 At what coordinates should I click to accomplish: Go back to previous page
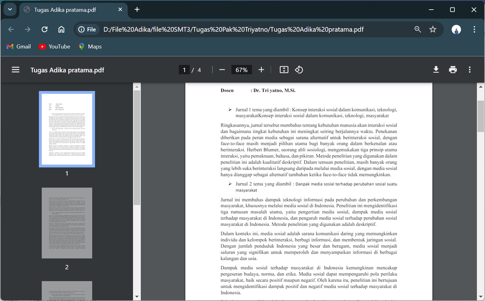[x=11, y=29]
